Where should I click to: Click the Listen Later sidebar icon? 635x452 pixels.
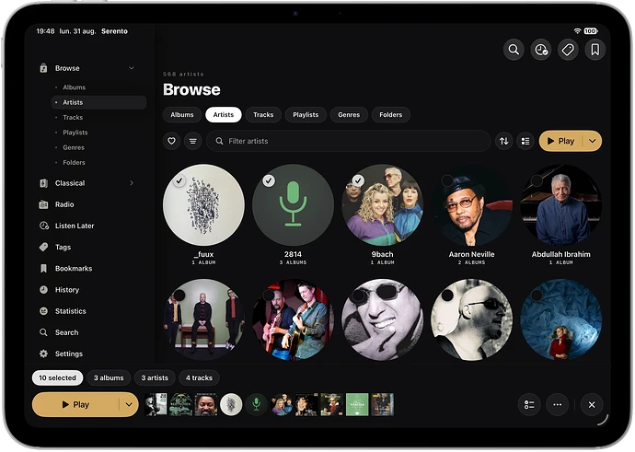coord(44,226)
